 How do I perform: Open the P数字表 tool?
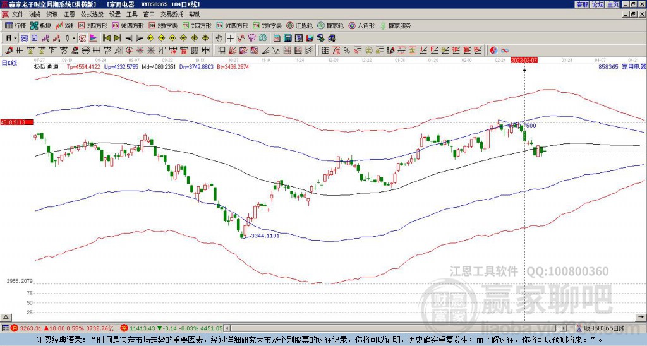[x=163, y=25]
